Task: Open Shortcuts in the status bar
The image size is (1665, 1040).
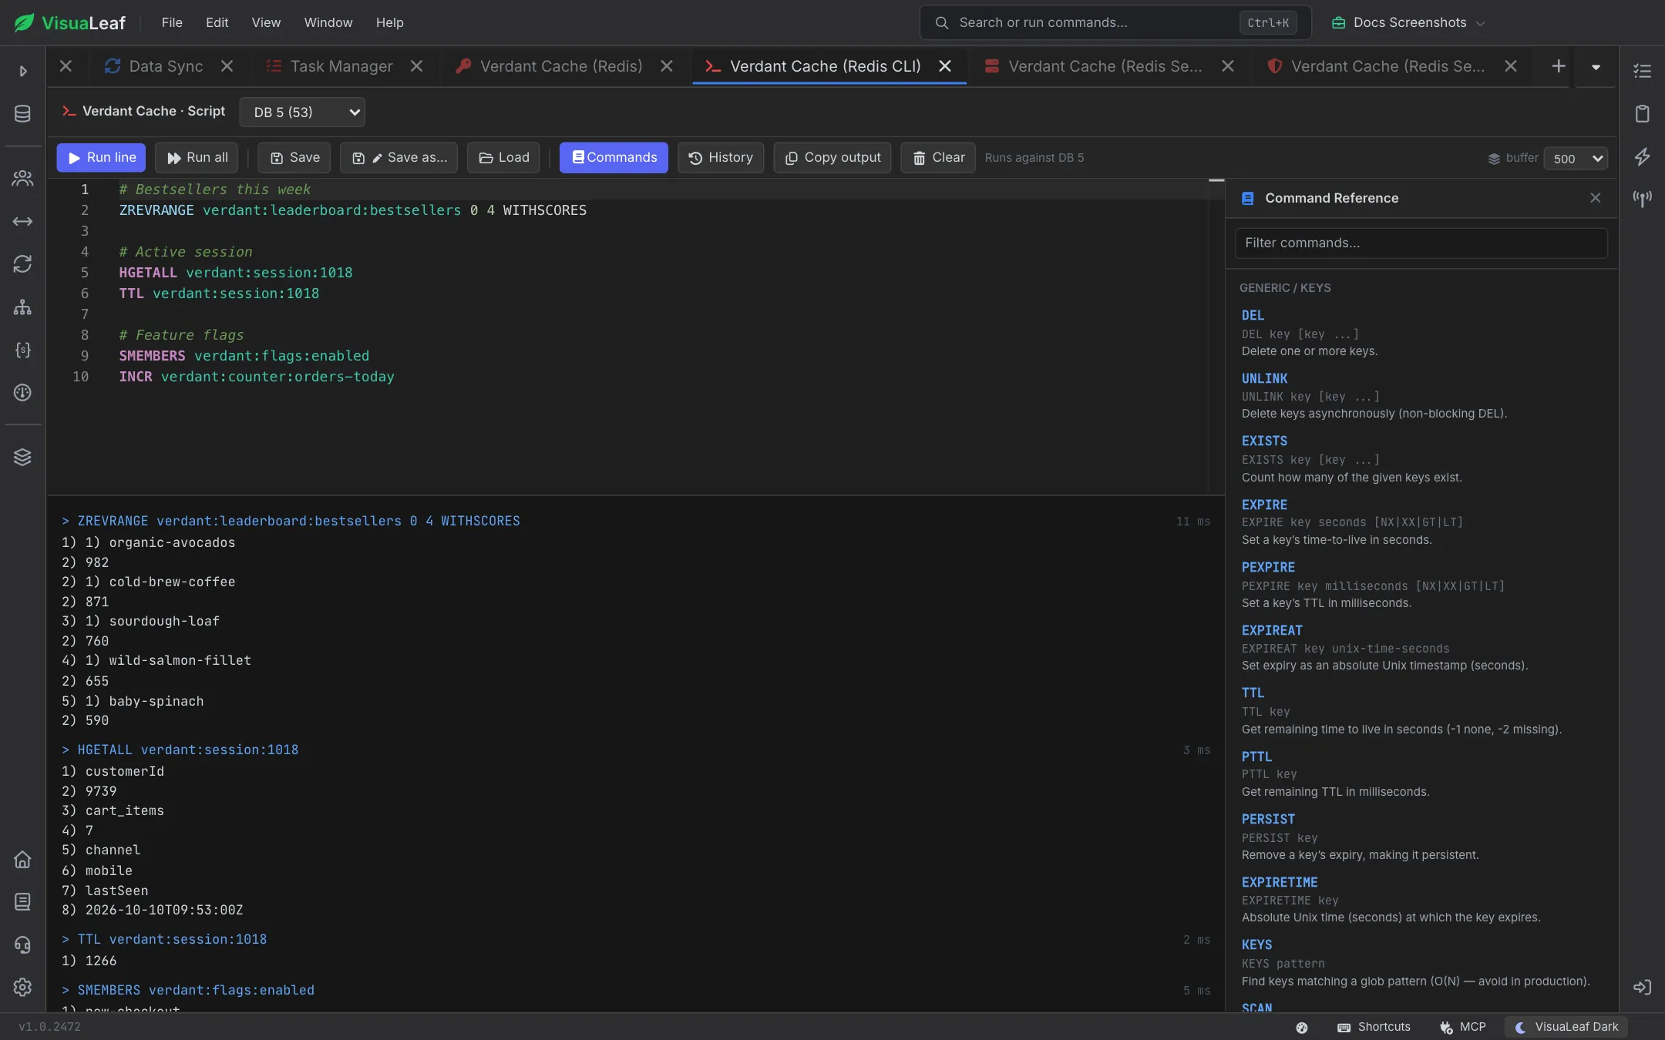Action: [x=1374, y=1027]
